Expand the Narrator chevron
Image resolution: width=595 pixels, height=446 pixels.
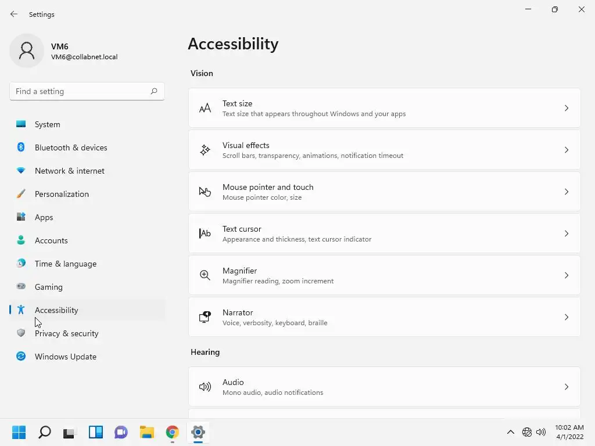(x=567, y=317)
